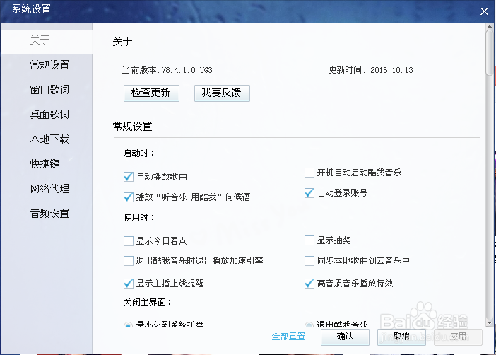Click the 使用时 label
Viewport: 496px width, 355px height.
tap(139, 218)
